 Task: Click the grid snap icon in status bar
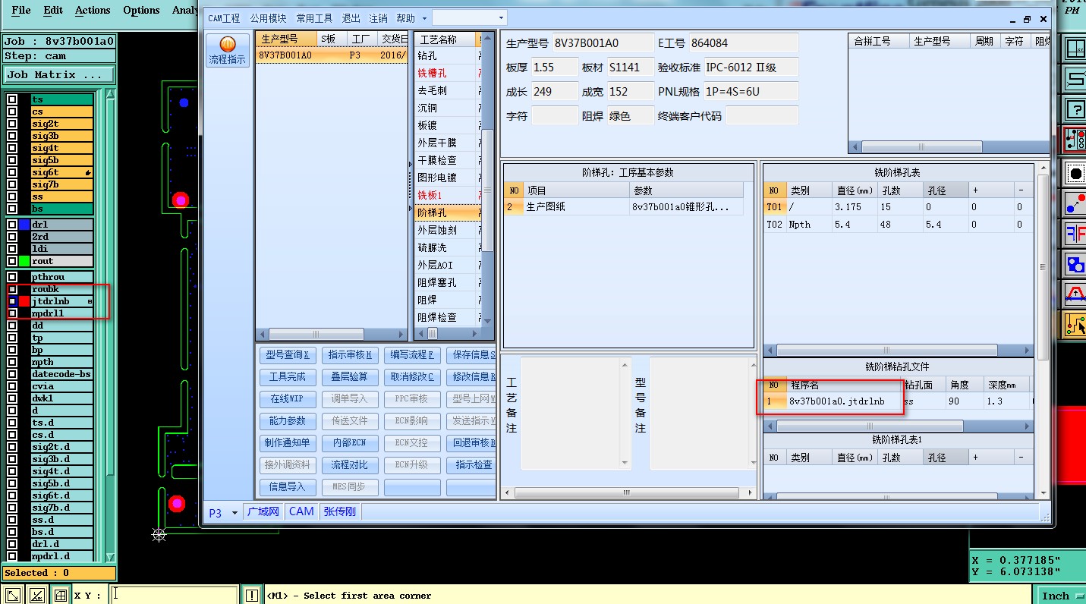(x=60, y=595)
